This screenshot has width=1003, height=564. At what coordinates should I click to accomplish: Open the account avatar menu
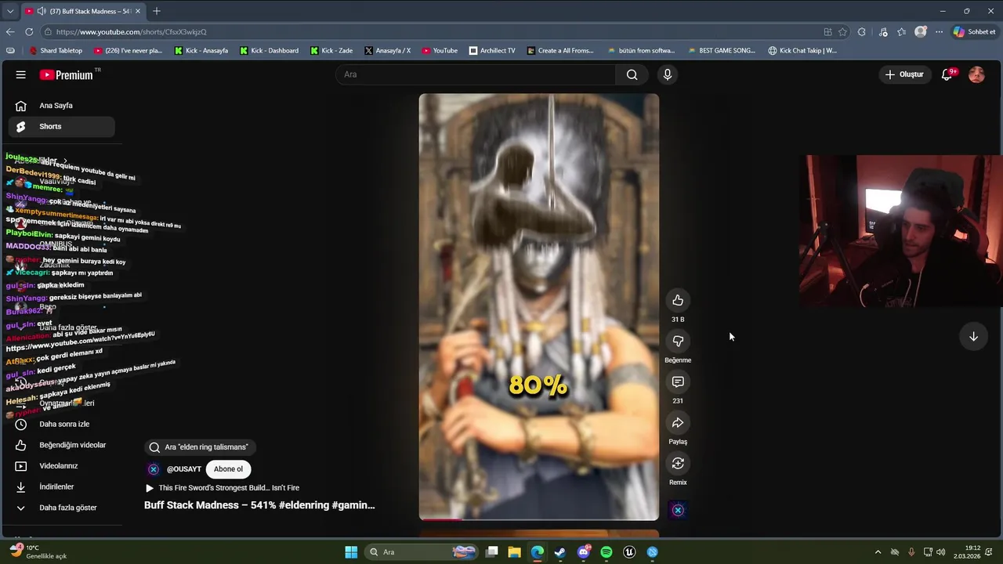point(976,74)
